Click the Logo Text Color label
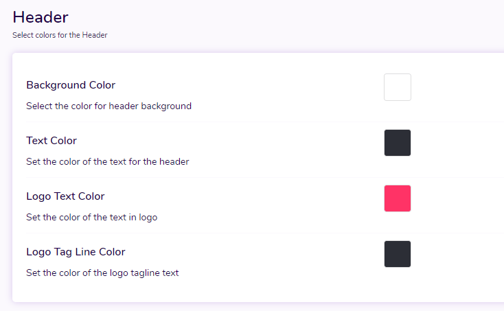The height and width of the screenshot is (311, 504). (x=65, y=196)
